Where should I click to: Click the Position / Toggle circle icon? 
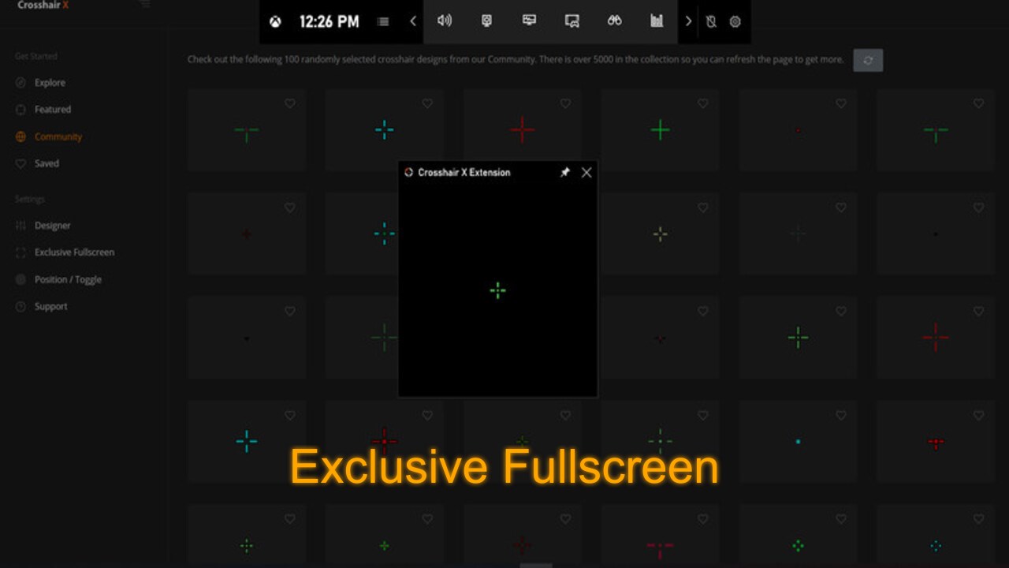point(20,279)
